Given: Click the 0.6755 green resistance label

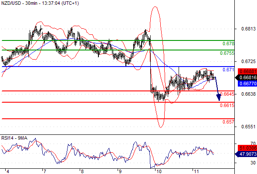Looking at the screenshot, I should pos(227,53).
